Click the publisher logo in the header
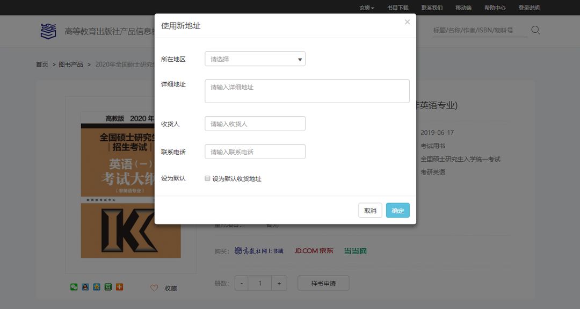The height and width of the screenshot is (309, 580). 48,31
